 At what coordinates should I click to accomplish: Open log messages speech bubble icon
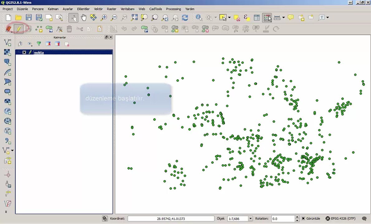tap(364, 219)
